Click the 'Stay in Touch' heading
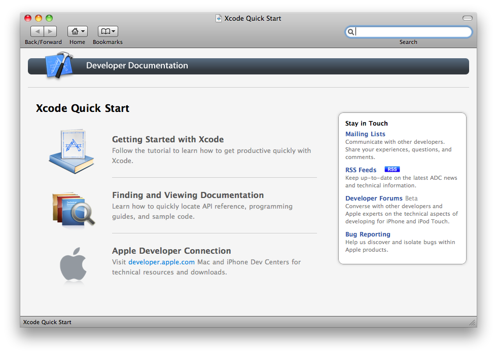 366,124
